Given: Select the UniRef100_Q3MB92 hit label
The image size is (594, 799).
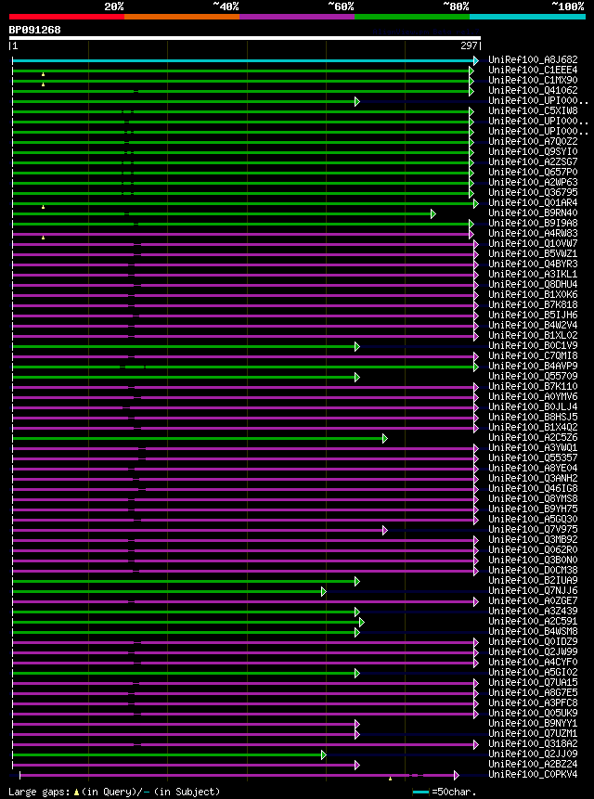Looking at the screenshot, I should click(x=533, y=540).
